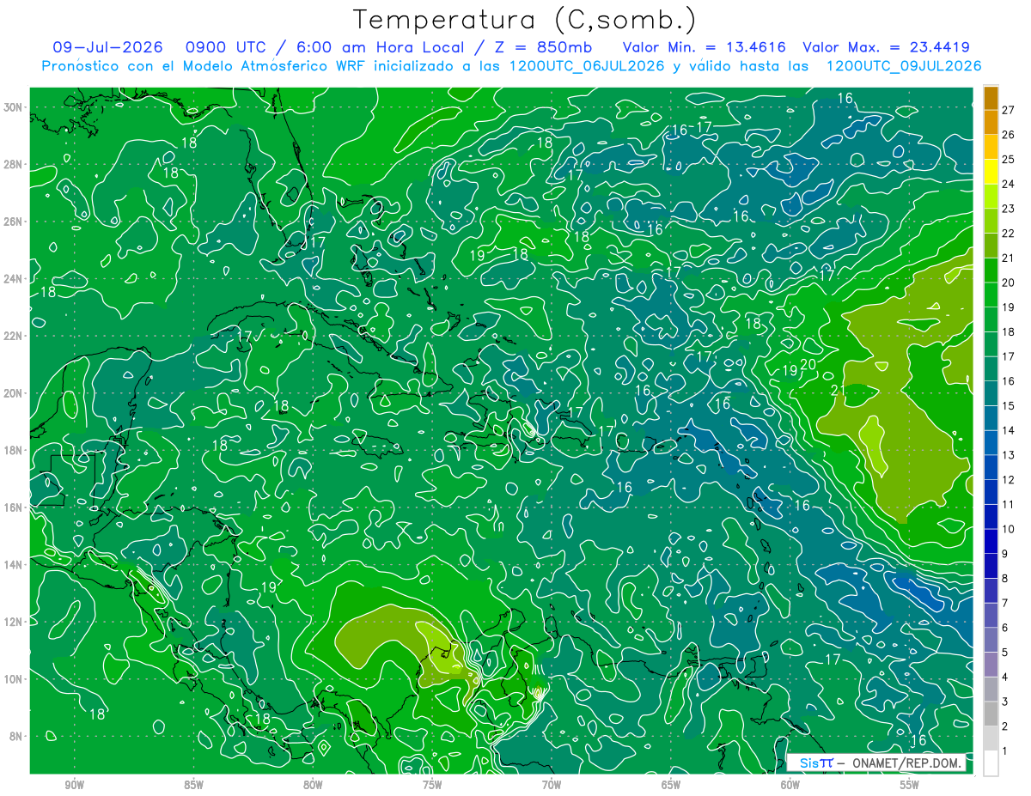The width and height of the screenshot is (1031, 796).
Task: Click the "23" label on colour scale
Action: pyautogui.click(x=1008, y=209)
